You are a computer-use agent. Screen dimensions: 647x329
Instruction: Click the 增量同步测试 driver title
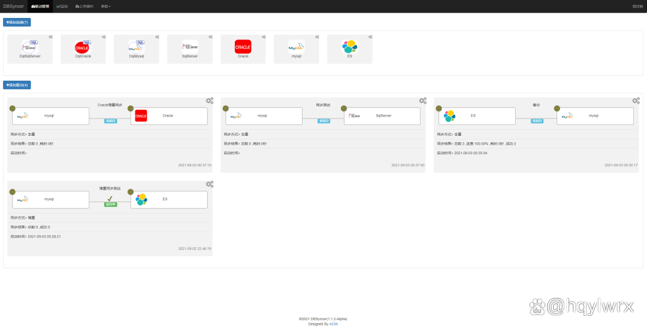pyautogui.click(x=110, y=188)
